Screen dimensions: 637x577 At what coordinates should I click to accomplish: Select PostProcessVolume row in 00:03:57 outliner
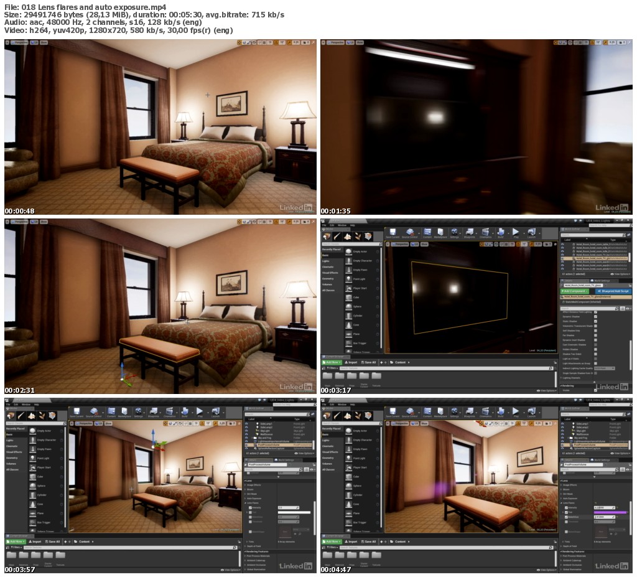pos(279,445)
